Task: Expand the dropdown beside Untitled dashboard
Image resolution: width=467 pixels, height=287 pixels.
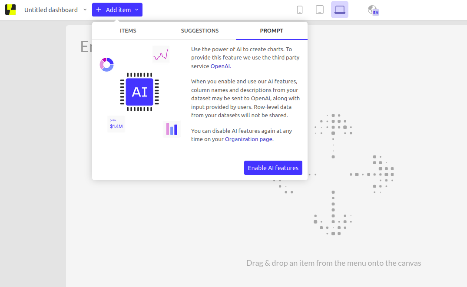Action: tap(85, 10)
